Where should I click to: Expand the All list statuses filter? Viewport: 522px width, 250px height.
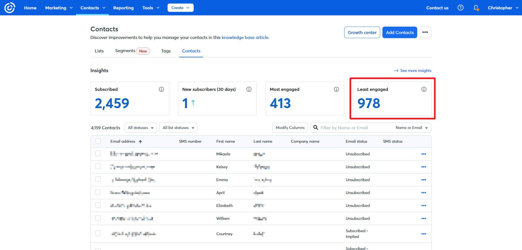point(178,127)
